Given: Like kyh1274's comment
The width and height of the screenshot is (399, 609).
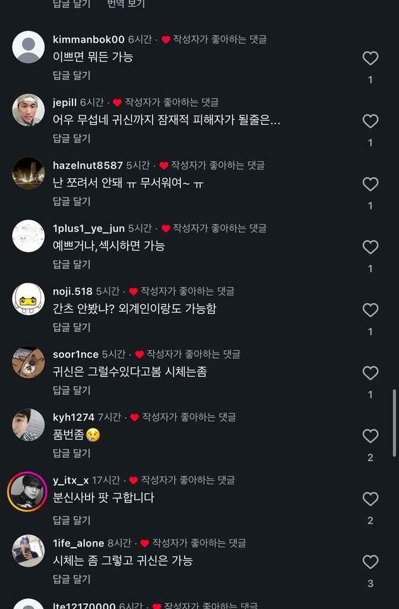Looking at the screenshot, I should 370,436.
